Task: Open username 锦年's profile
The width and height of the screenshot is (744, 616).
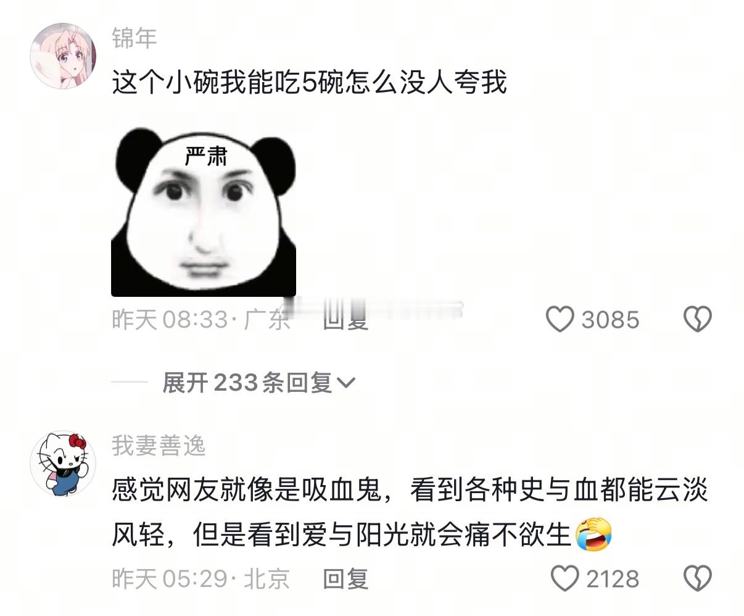Action: pyautogui.click(x=134, y=38)
